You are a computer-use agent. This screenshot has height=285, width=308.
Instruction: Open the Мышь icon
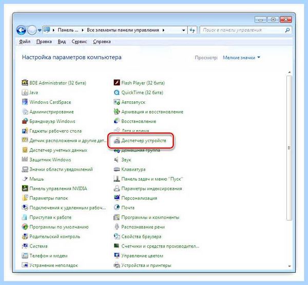click(25, 179)
